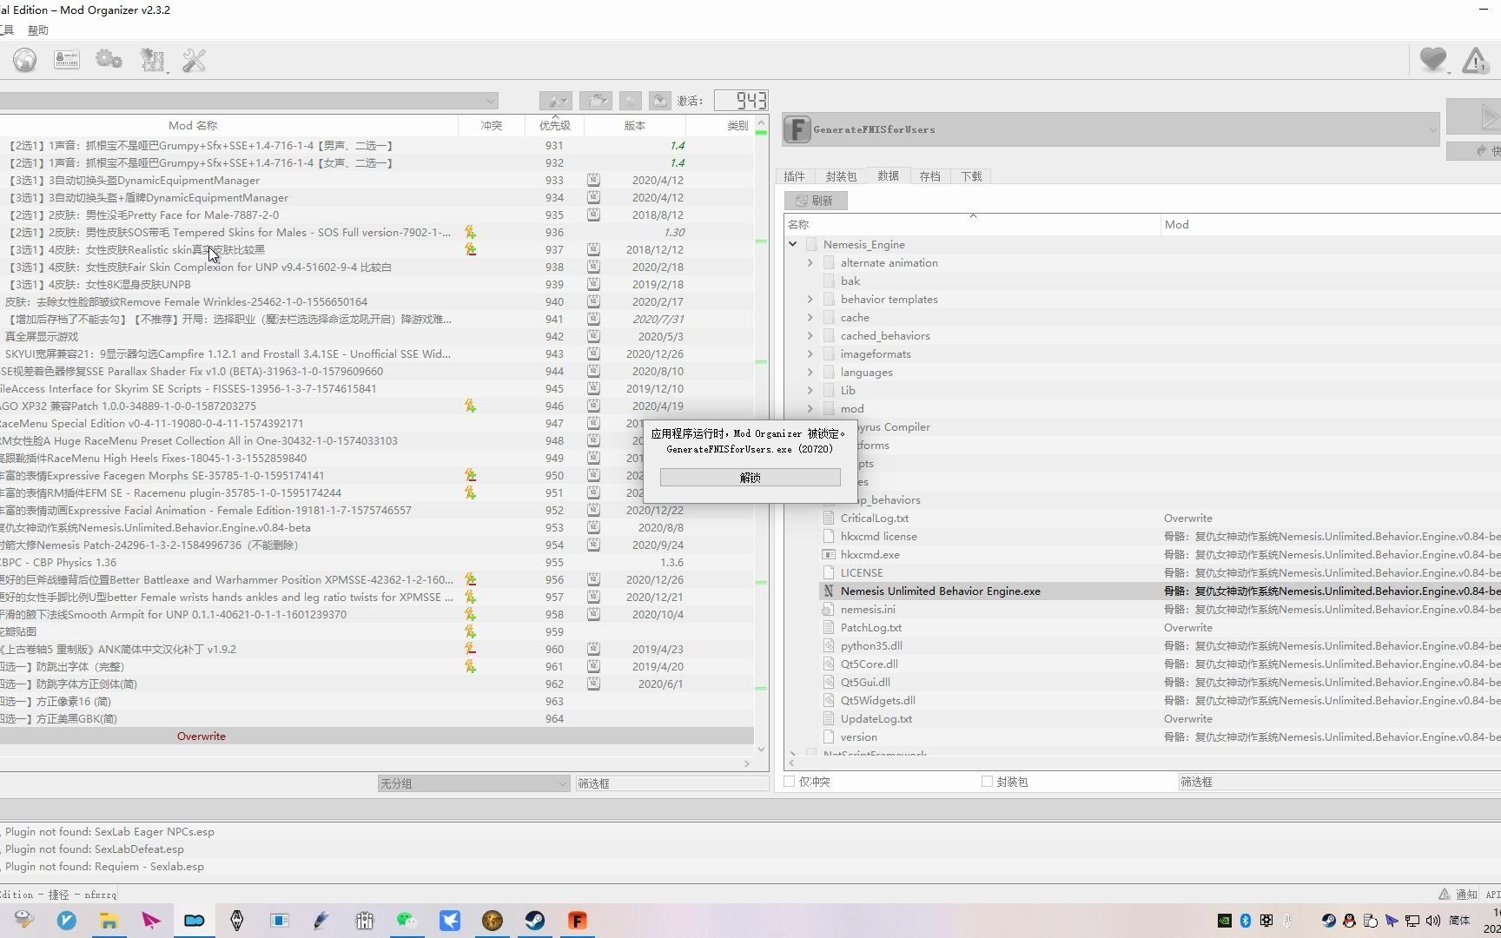Select the CriticalLog.txt file
This screenshot has height=938, width=1501.
874,518
